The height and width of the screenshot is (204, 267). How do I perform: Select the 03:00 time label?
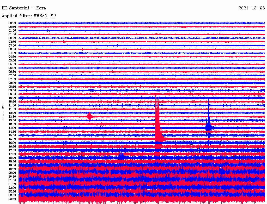point(12,46)
